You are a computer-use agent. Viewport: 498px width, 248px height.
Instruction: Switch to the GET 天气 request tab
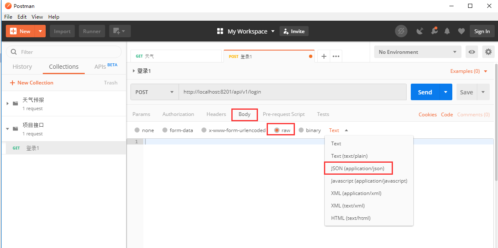click(176, 56)
